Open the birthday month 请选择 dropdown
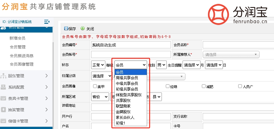Image resolution: width=274 pixels, height=129 pixels. pos(191,65)
